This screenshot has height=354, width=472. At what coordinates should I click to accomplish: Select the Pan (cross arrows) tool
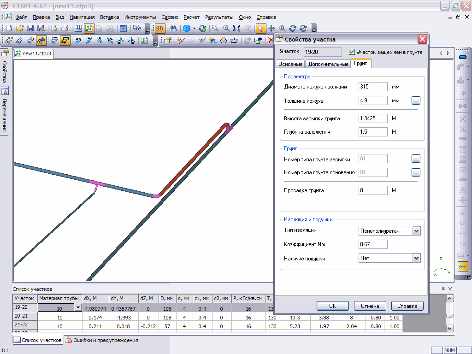point(271,28)
